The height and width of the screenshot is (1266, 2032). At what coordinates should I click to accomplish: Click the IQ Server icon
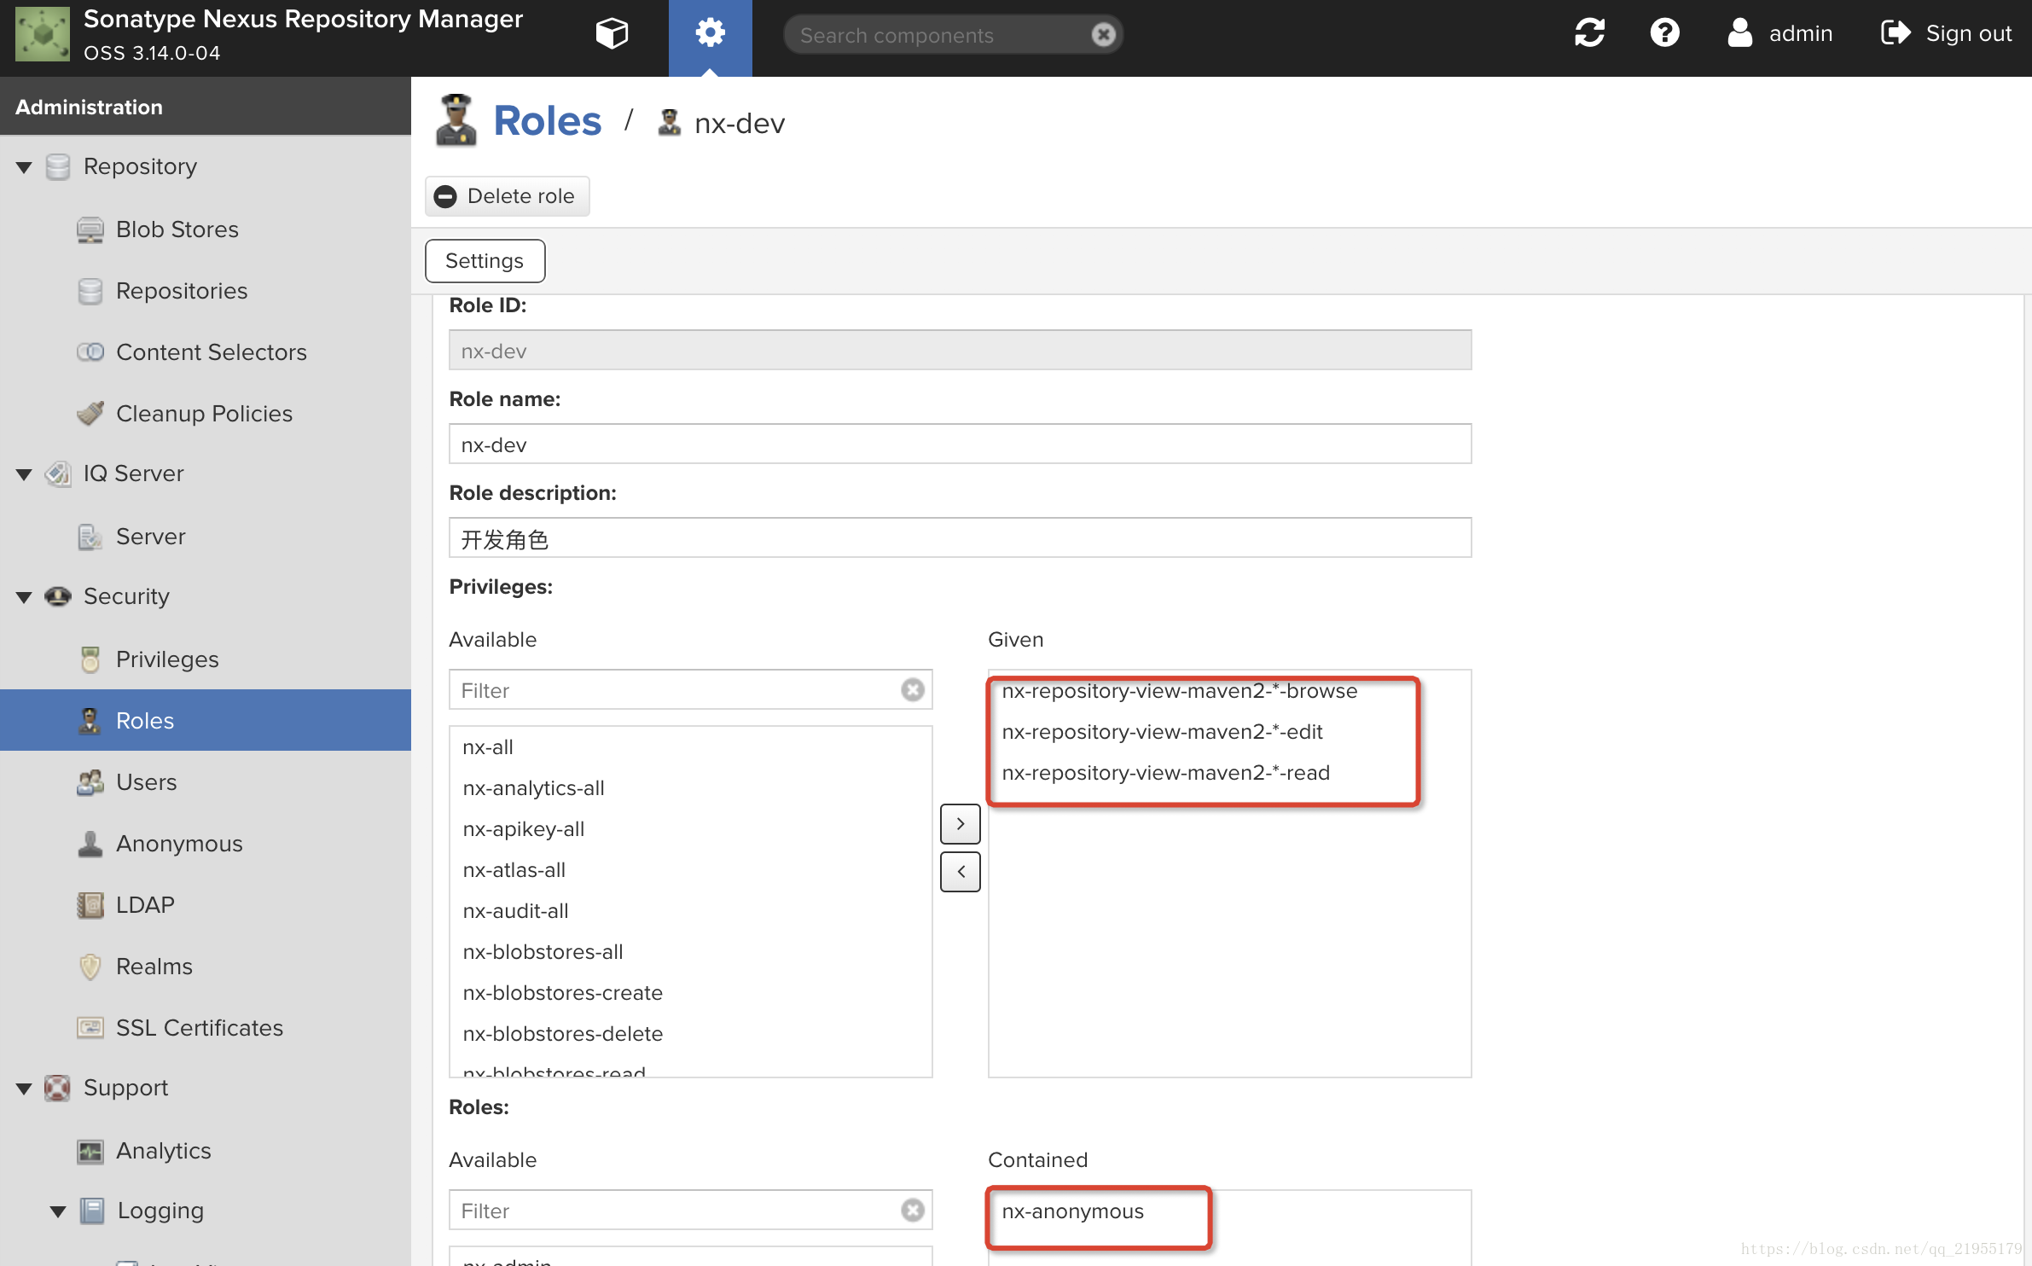coord(57,473)
